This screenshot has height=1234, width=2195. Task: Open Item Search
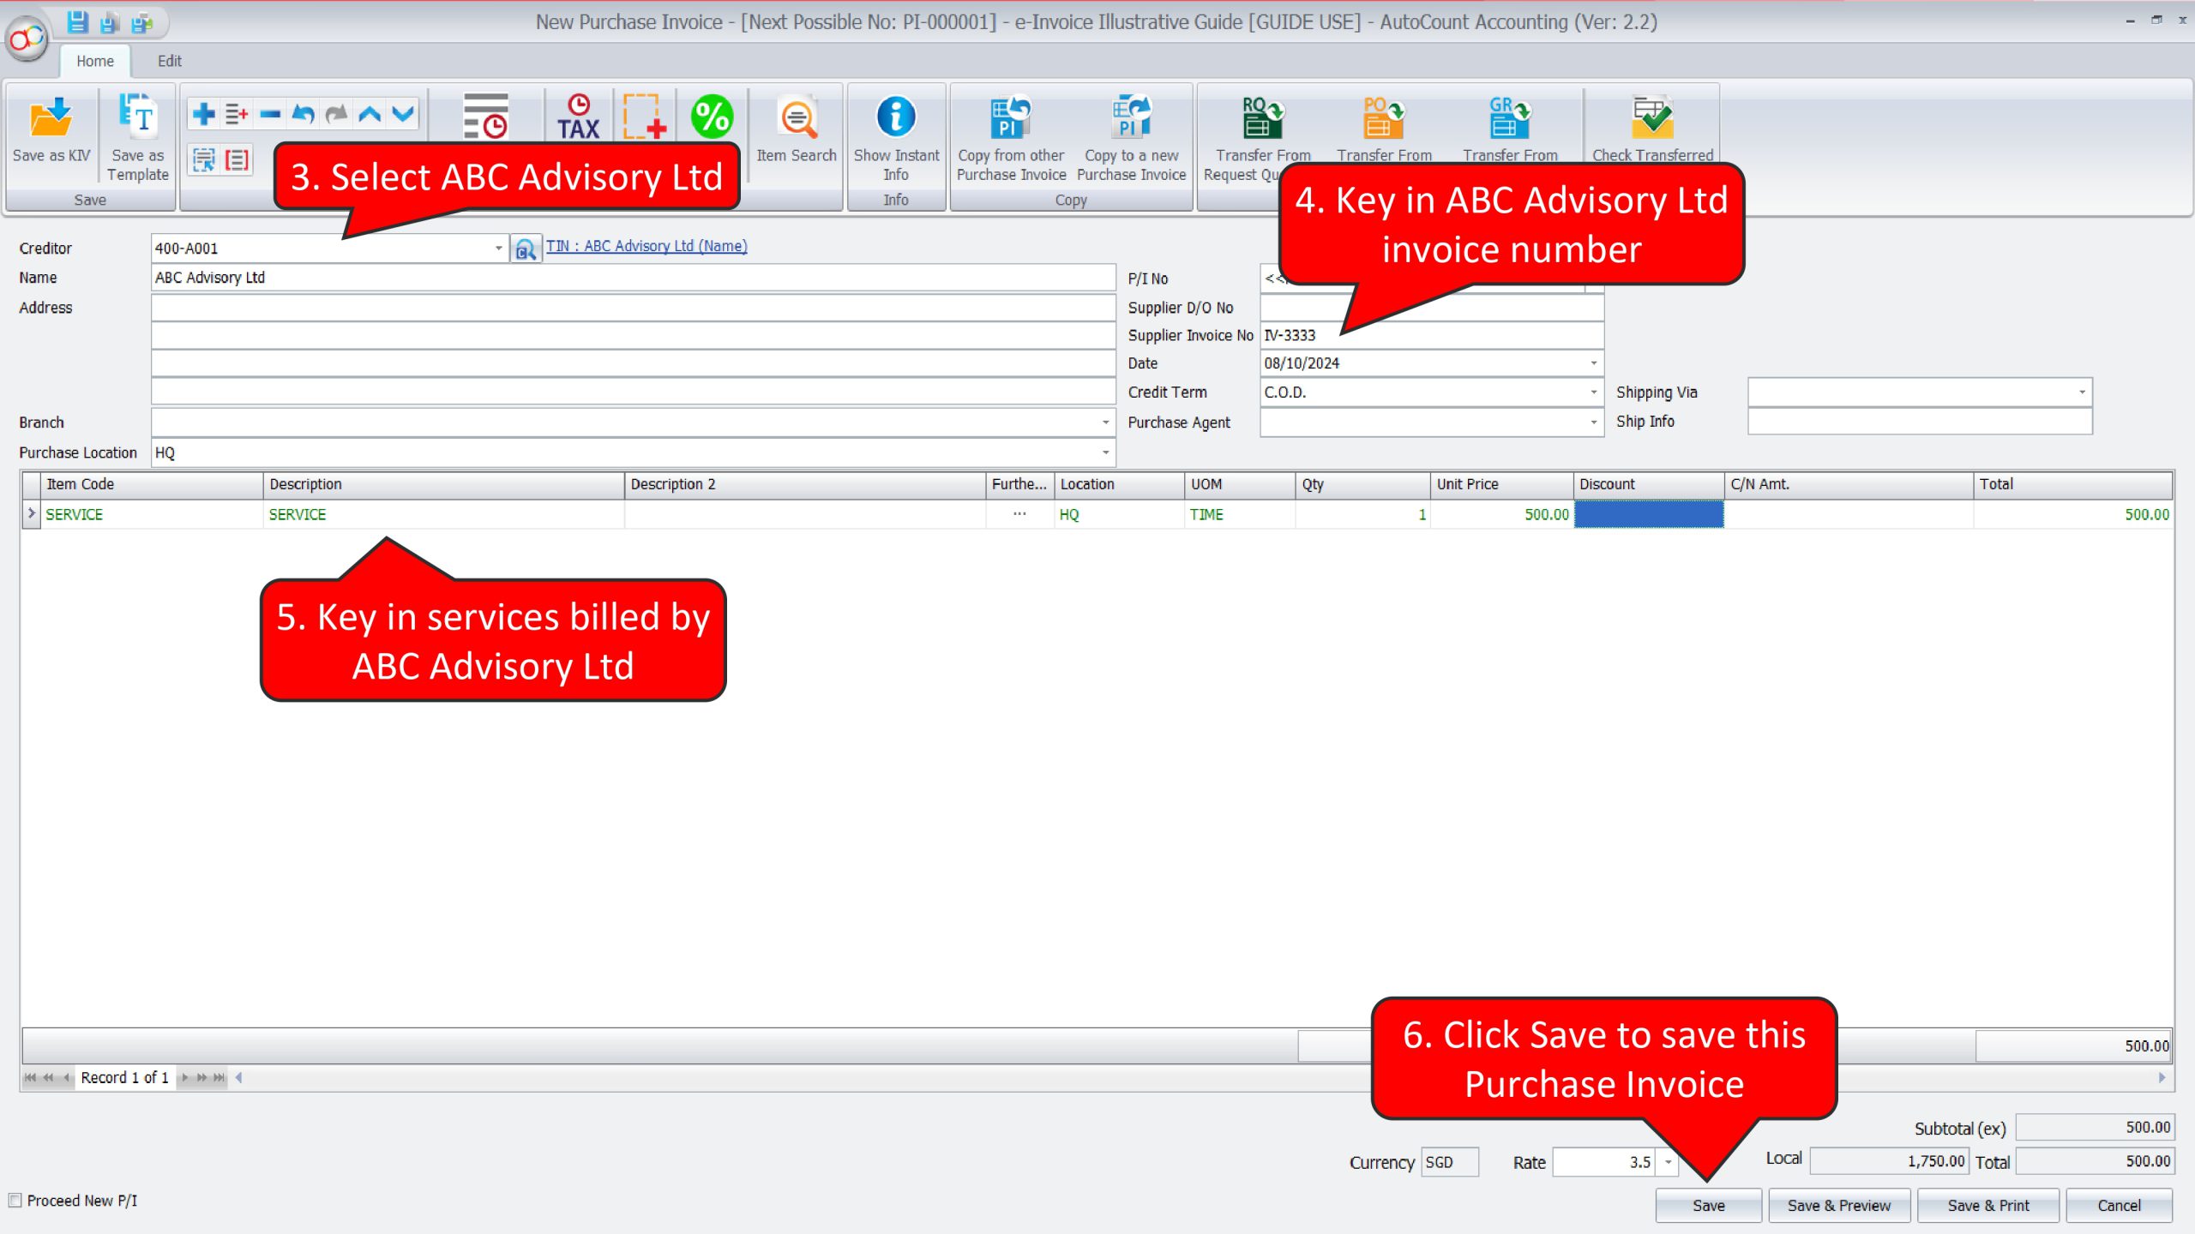tap(797, 129)
